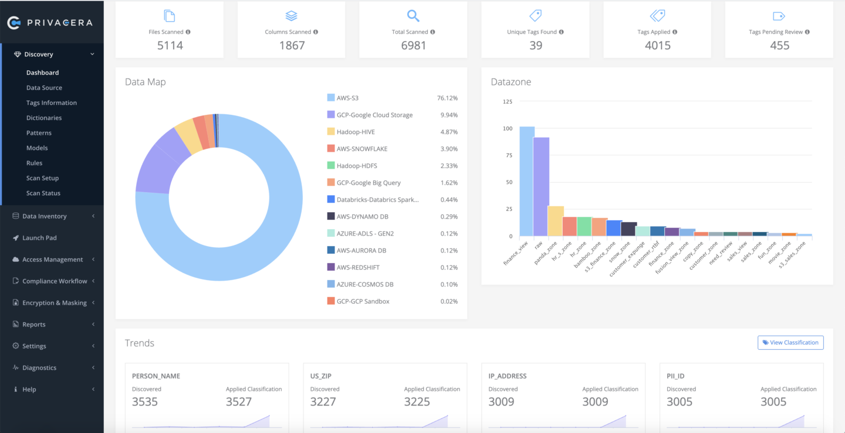Click the Total Scanned magnifier icon

point(413,16)
